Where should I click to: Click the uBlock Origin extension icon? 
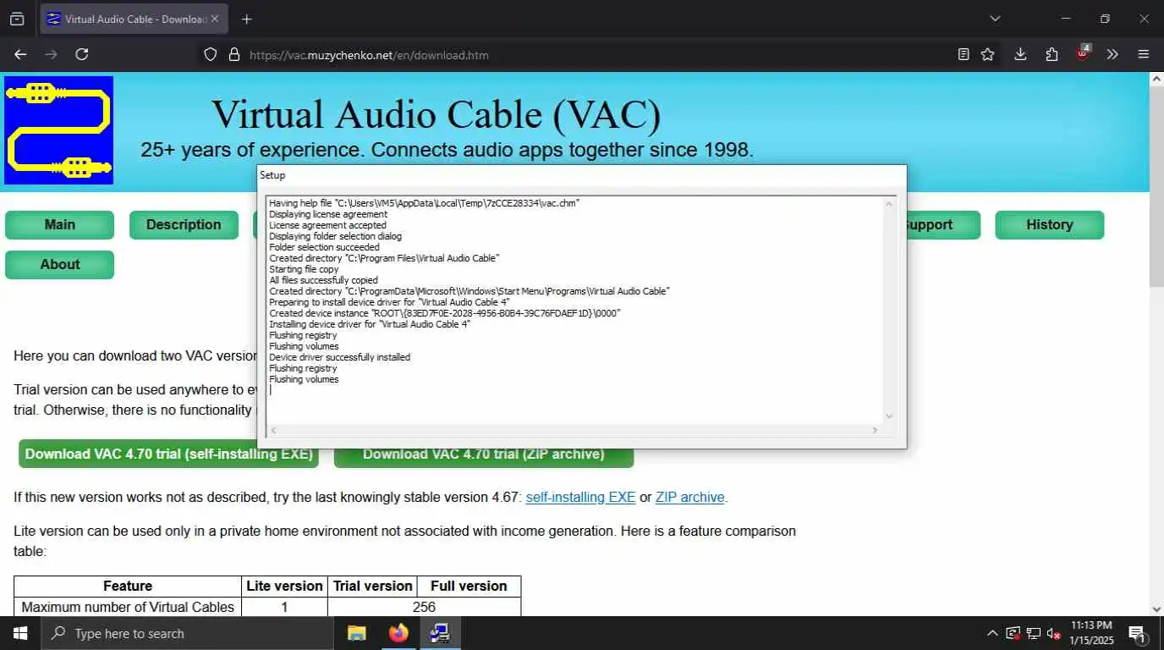tap(1083, 53)
